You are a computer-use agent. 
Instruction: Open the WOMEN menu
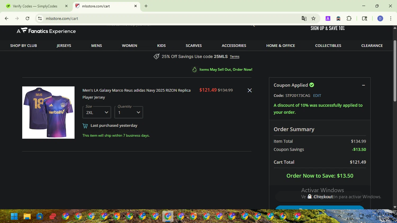(129, 45)
